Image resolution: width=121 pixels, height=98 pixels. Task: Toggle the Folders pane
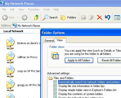pos(68,17)
